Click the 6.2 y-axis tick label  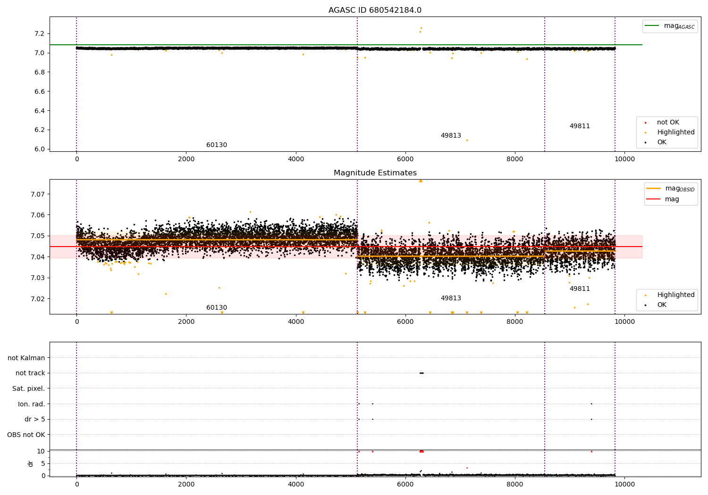[x=39, y=130]
